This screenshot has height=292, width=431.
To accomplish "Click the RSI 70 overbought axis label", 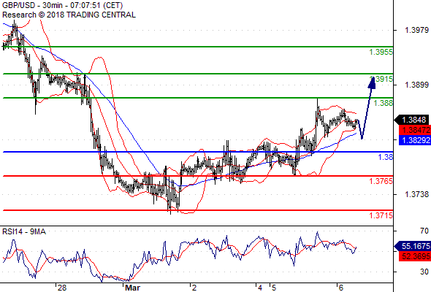I will [424, 231].
